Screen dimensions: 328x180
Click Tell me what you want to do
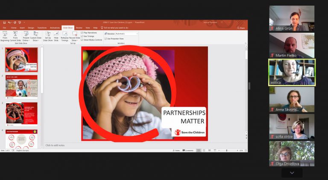coord(115,28)
